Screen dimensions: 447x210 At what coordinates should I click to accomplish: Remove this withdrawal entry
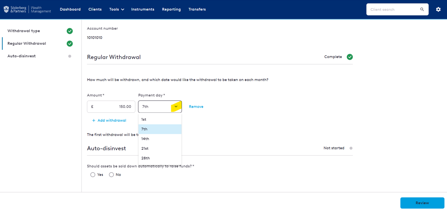pos(196,107)
